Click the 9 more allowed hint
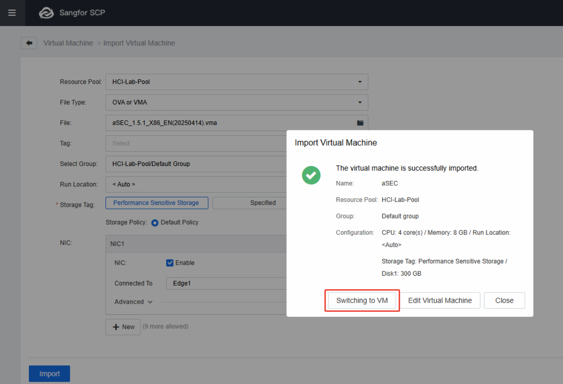Screen dimensions: 563x384 pyautogui.click(x=165, y=327)
